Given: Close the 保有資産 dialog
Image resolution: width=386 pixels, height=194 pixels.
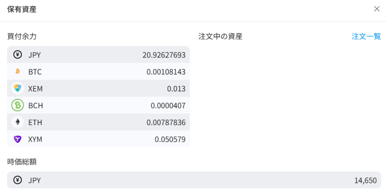Looking at the screenshot, I should point(377,9).
